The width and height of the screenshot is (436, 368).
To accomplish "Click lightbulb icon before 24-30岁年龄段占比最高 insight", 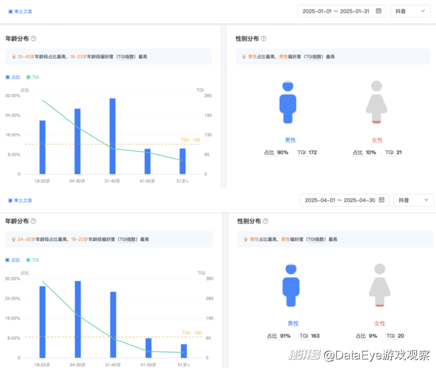I will pos(13,239).
